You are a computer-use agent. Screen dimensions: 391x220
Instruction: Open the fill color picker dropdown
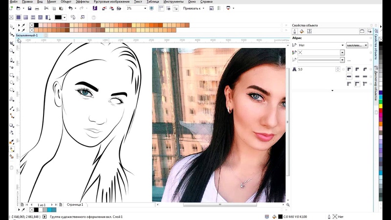(x=65, y=18)
